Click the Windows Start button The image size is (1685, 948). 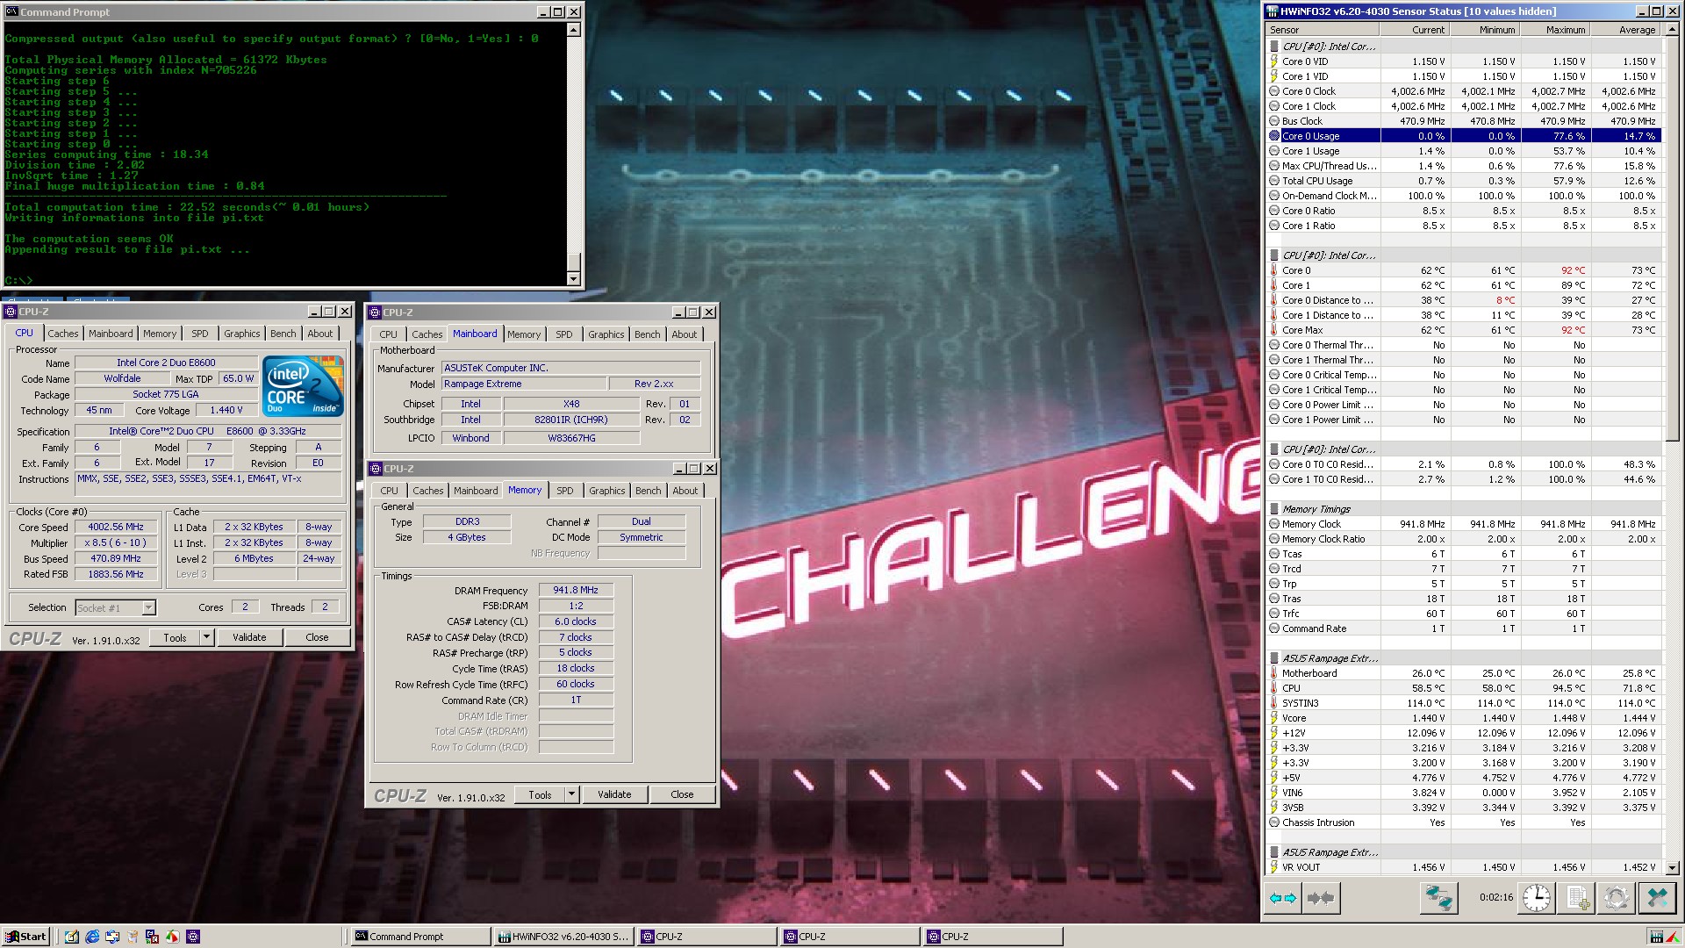coord(25,937)
